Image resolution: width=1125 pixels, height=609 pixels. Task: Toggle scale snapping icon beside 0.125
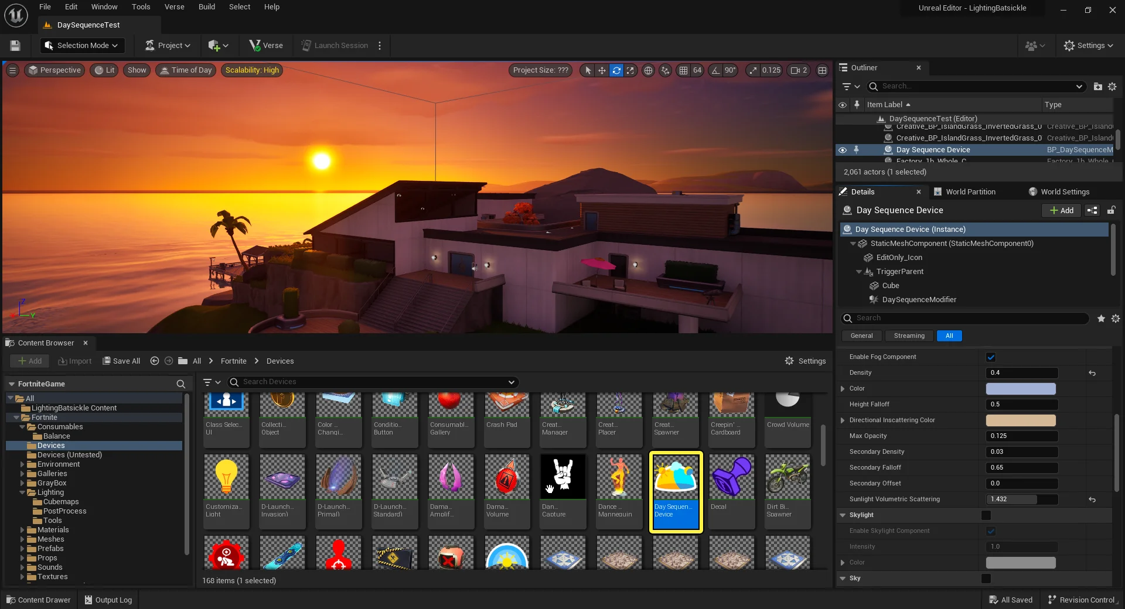[x=753, y=70]
